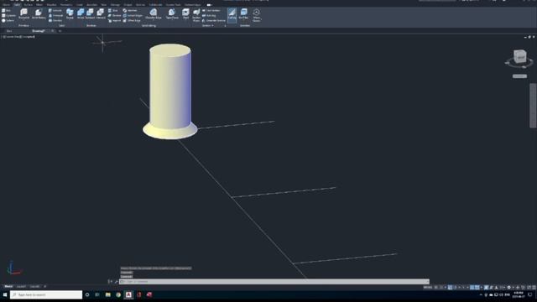The image size is (537, 302).
Task: Toggle the Culling selection option
Action: [232, 14]
